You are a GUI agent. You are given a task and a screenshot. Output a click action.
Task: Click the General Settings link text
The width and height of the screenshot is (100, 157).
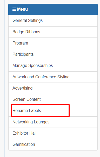(x=28, y=21)
